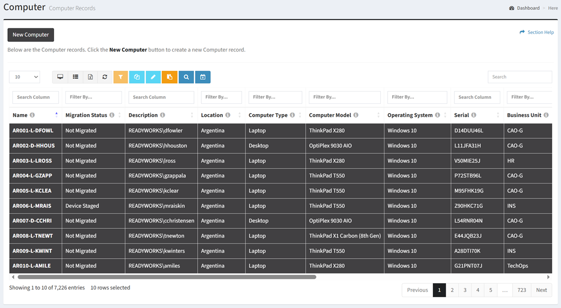Click the refresh table icon
Image resolution: width=561 pixels, height=308 pixels.
tap(105, 77)
